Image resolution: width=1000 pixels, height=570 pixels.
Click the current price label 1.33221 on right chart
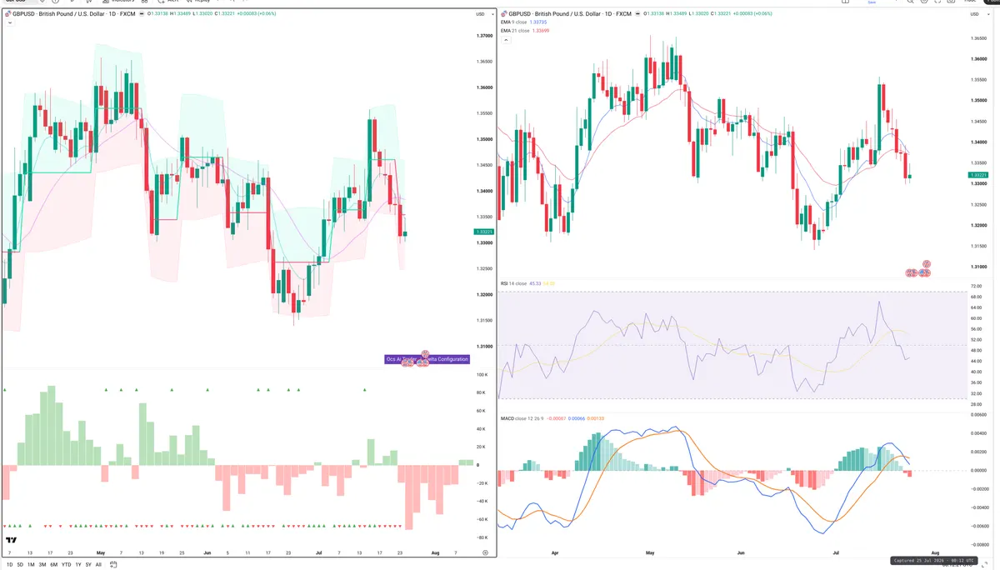tap(977, 175)
